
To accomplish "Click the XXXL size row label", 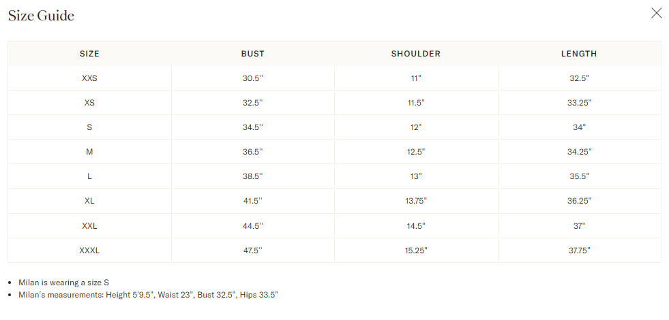I will tap(89, 251).
